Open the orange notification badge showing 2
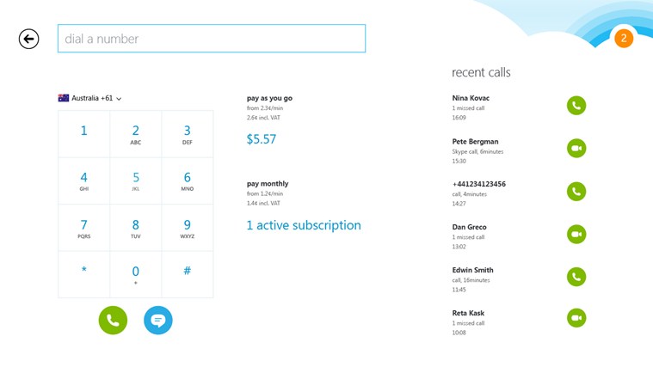Screen dimensions: 653x367 (x=623, y=38)
